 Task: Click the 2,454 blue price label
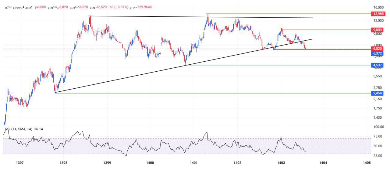(x=377, y=93)
